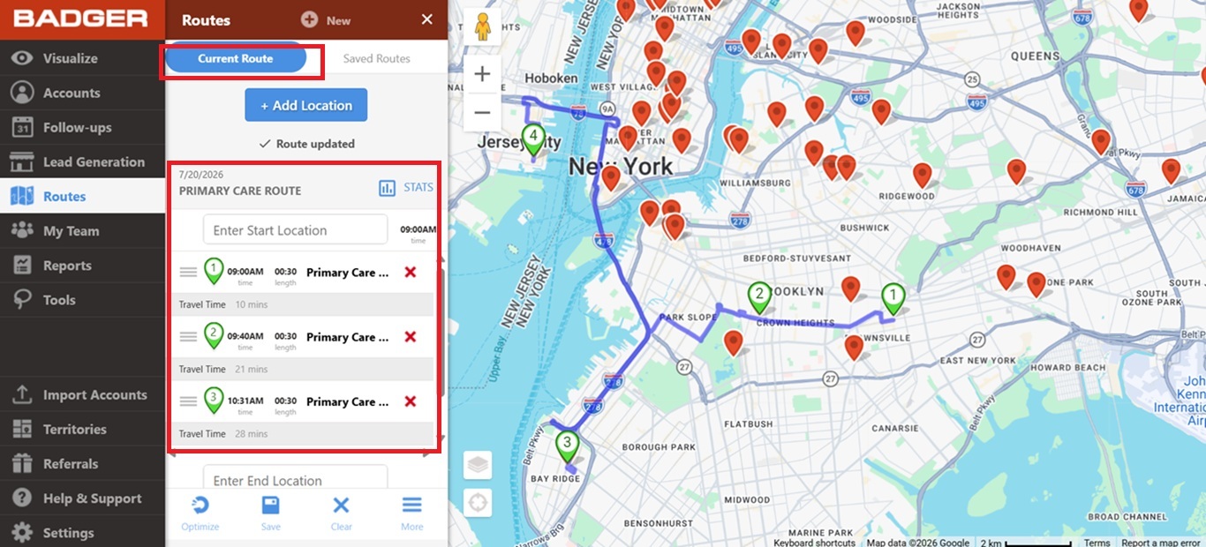Switch to Current Route tab
Screen dimensions: 1206x547
pyautogui.click(x=236, y=59)
